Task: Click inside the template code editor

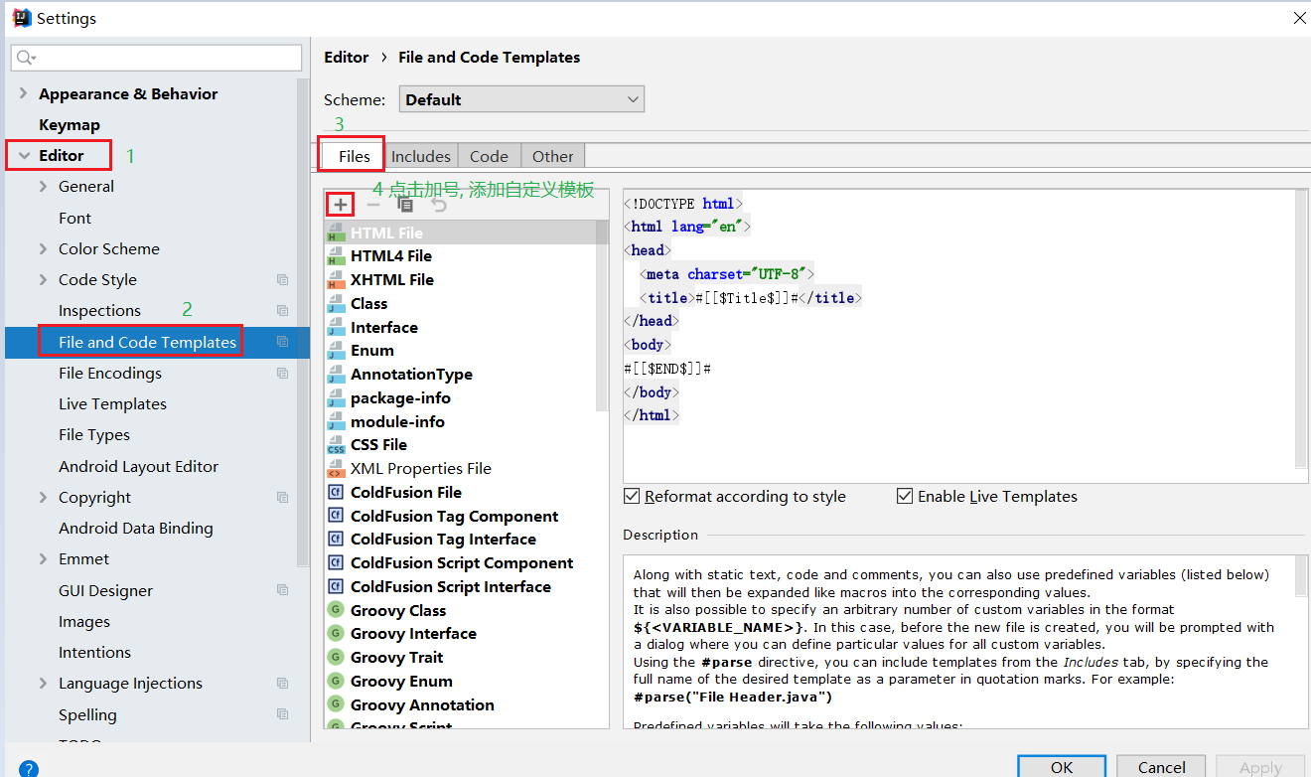Action: (958, 336)
